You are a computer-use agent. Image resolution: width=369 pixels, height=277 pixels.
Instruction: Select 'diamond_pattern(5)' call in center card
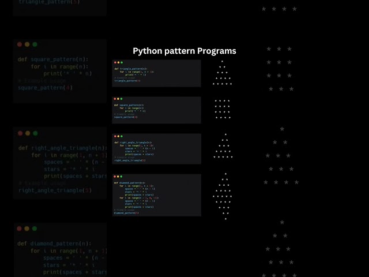(126, 213)
